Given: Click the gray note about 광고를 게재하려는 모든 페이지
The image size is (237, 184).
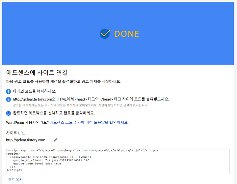Looking at the screenshot, I should (81, 105).
